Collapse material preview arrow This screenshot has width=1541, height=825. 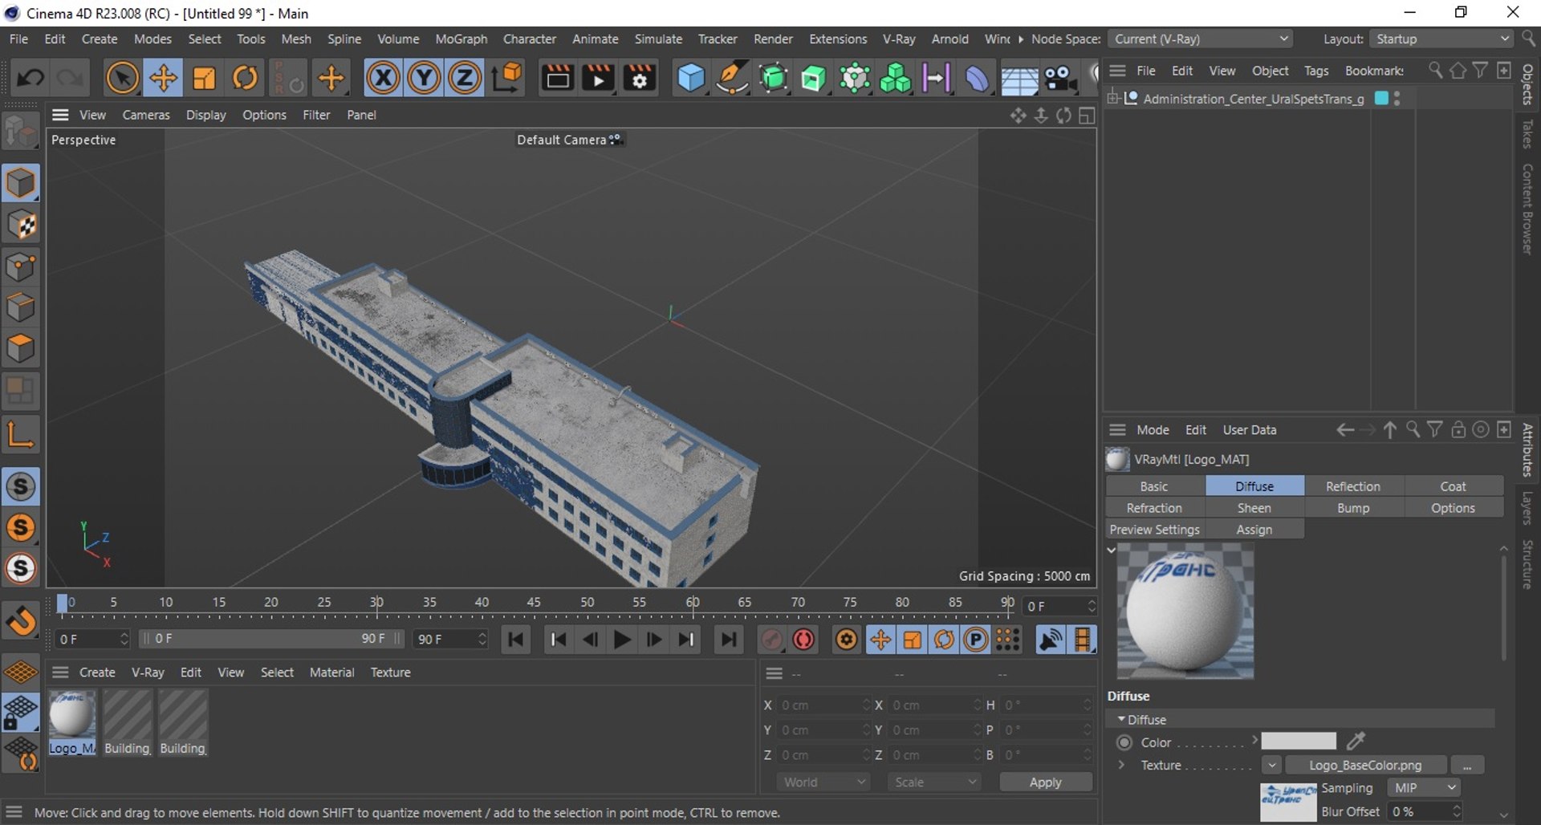1112,551
